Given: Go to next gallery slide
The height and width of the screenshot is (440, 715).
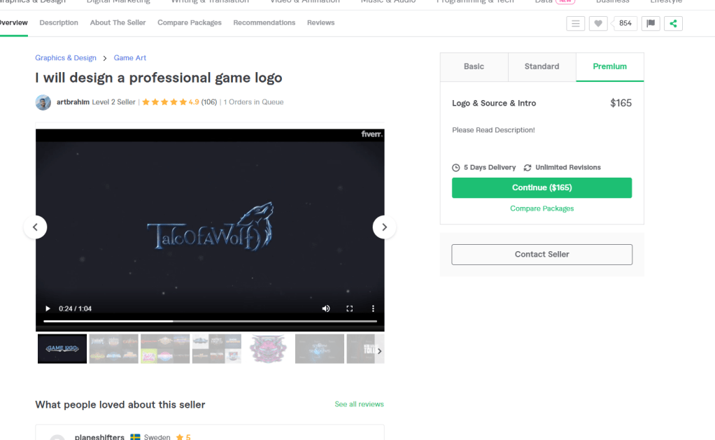Looking at the screenshot, I should [x=384, y=227].
